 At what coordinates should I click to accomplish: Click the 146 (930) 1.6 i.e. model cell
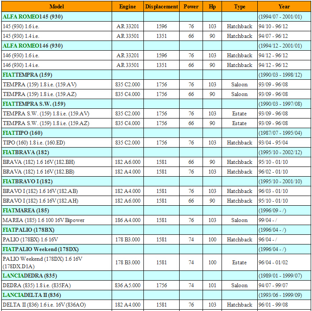pyautogui.click(x=56, y=56)
